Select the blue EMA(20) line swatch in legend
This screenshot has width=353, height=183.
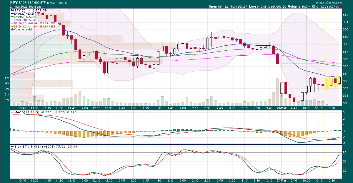[x=12, y=14]
